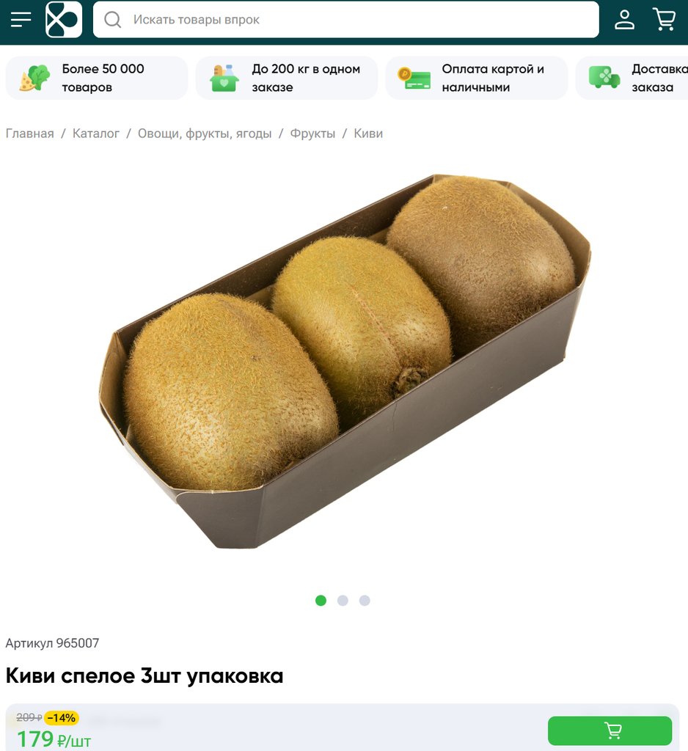
Task: Select the second image carousel dot
Action: pyautogui.click(x=343, y=600)
